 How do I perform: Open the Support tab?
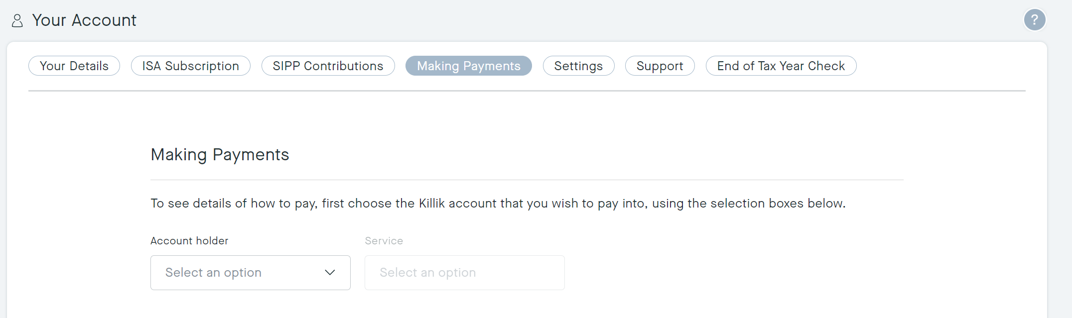tap(660, 65)
